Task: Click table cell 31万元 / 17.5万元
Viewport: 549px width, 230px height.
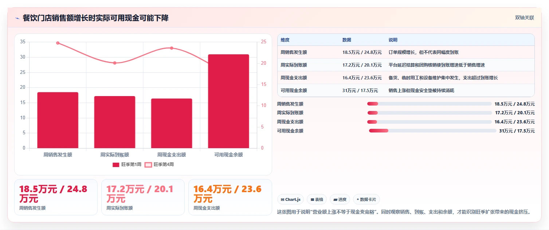Action: (x=360, y=91)
